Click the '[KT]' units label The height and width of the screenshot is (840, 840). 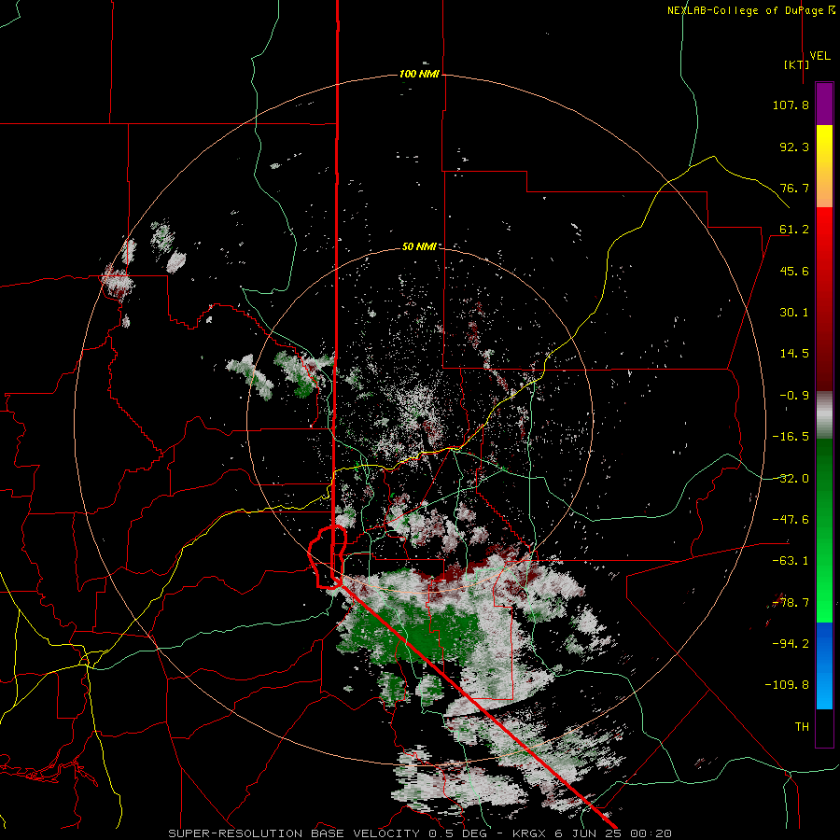[x=797, y=64]
